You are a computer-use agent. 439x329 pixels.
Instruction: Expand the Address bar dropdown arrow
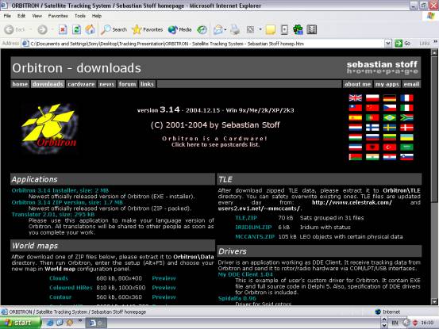388,44
